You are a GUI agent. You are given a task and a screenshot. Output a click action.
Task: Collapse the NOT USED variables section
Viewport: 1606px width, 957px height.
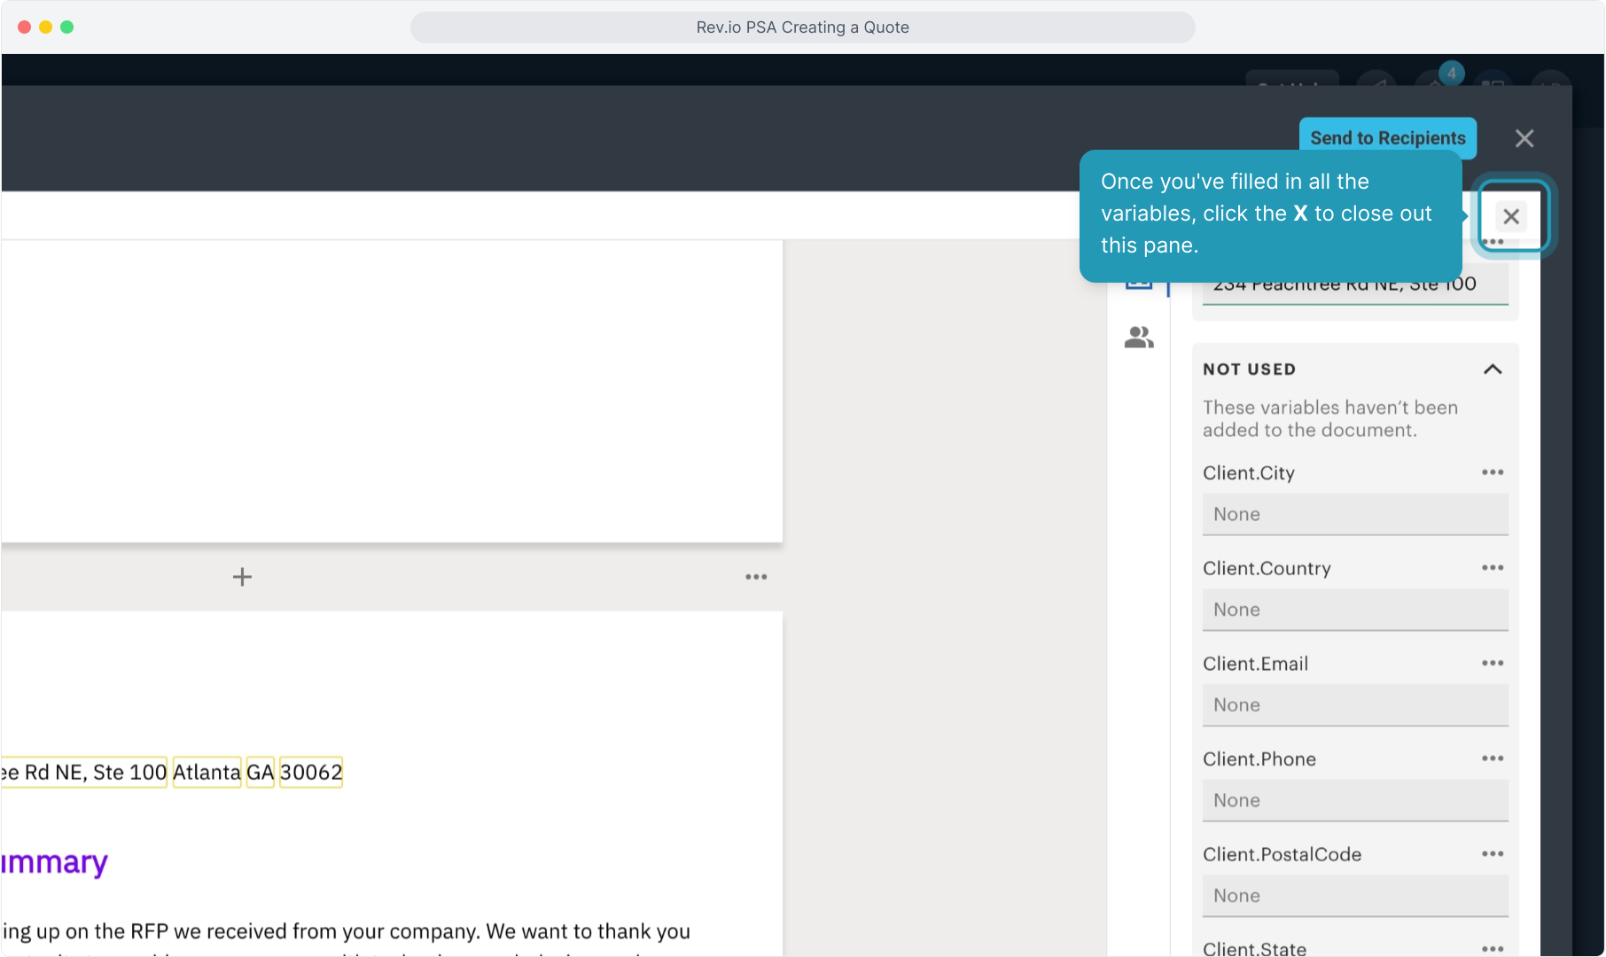(x=1493, y=370)
